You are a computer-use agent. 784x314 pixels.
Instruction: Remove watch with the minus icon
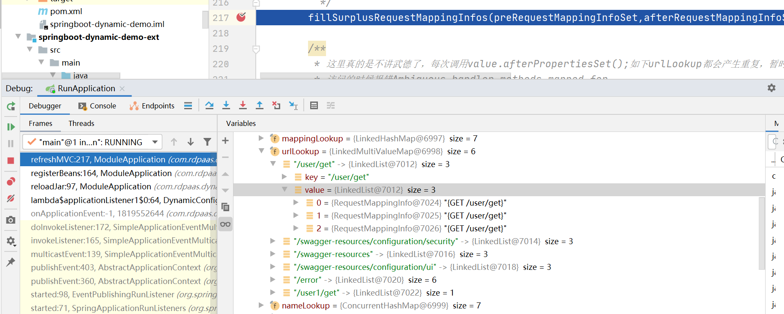(225, 157)
